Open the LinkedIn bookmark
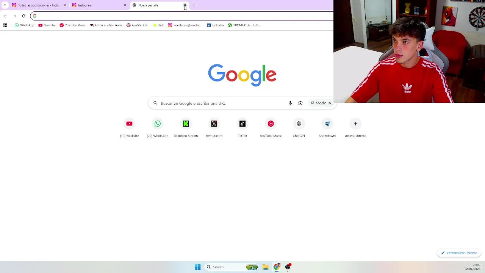This screenshot has height=273, width=485. (x=215, y=25)
